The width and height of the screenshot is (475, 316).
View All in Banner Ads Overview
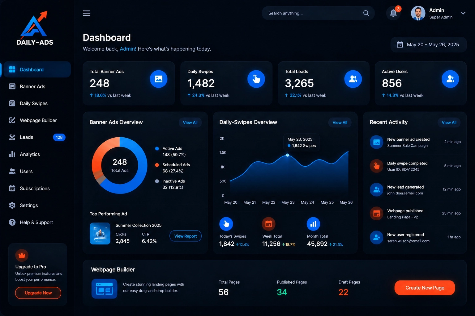point(190,123)
